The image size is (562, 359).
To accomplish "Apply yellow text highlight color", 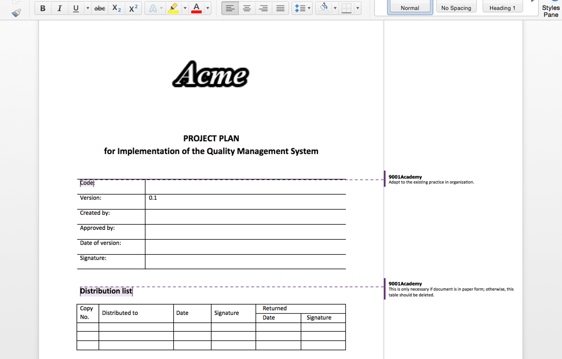I will (173, 8).
